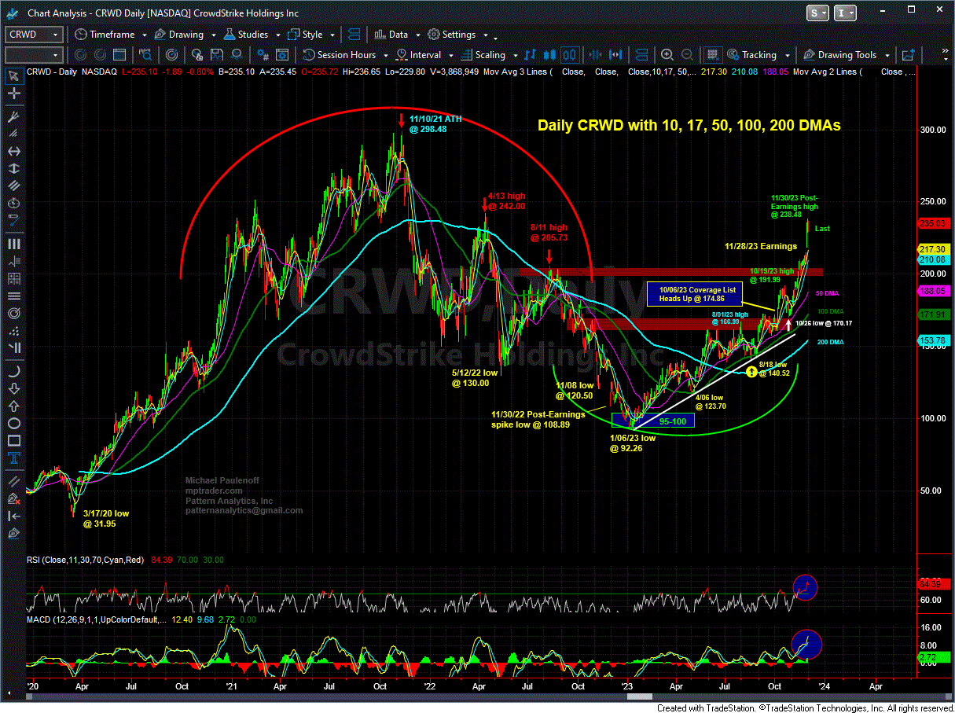Screen dimensions: 955x713
Task: Select the text T drawing tool
Action: point(13,459)
